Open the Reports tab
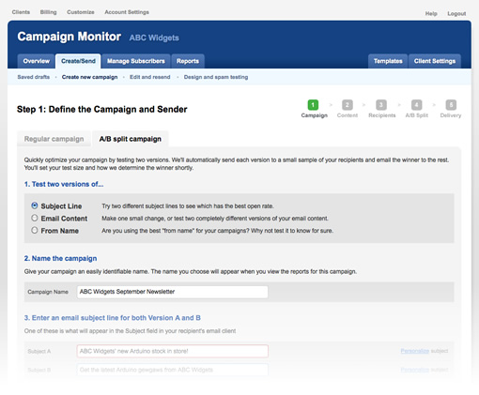479x395 pixels. [188, 61]
